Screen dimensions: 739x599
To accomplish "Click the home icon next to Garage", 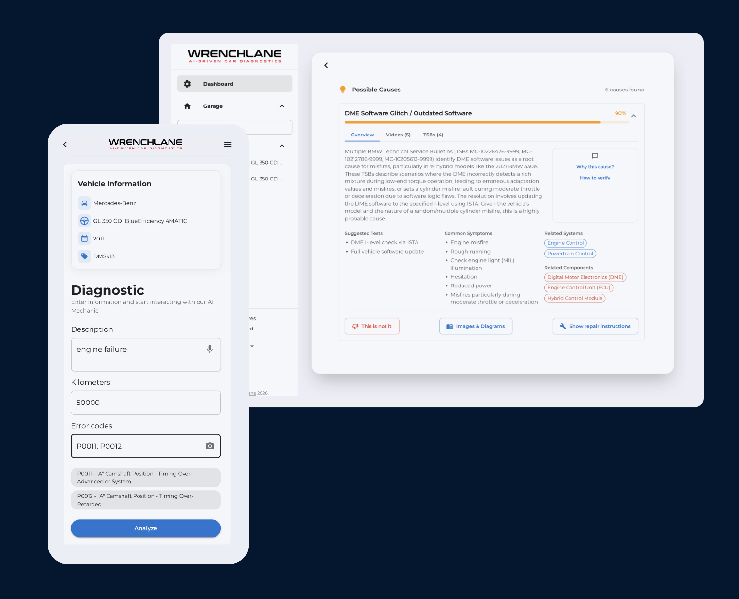I will [187, 106].
